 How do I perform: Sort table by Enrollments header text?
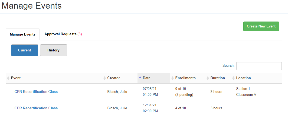click(x=185, y=78)
